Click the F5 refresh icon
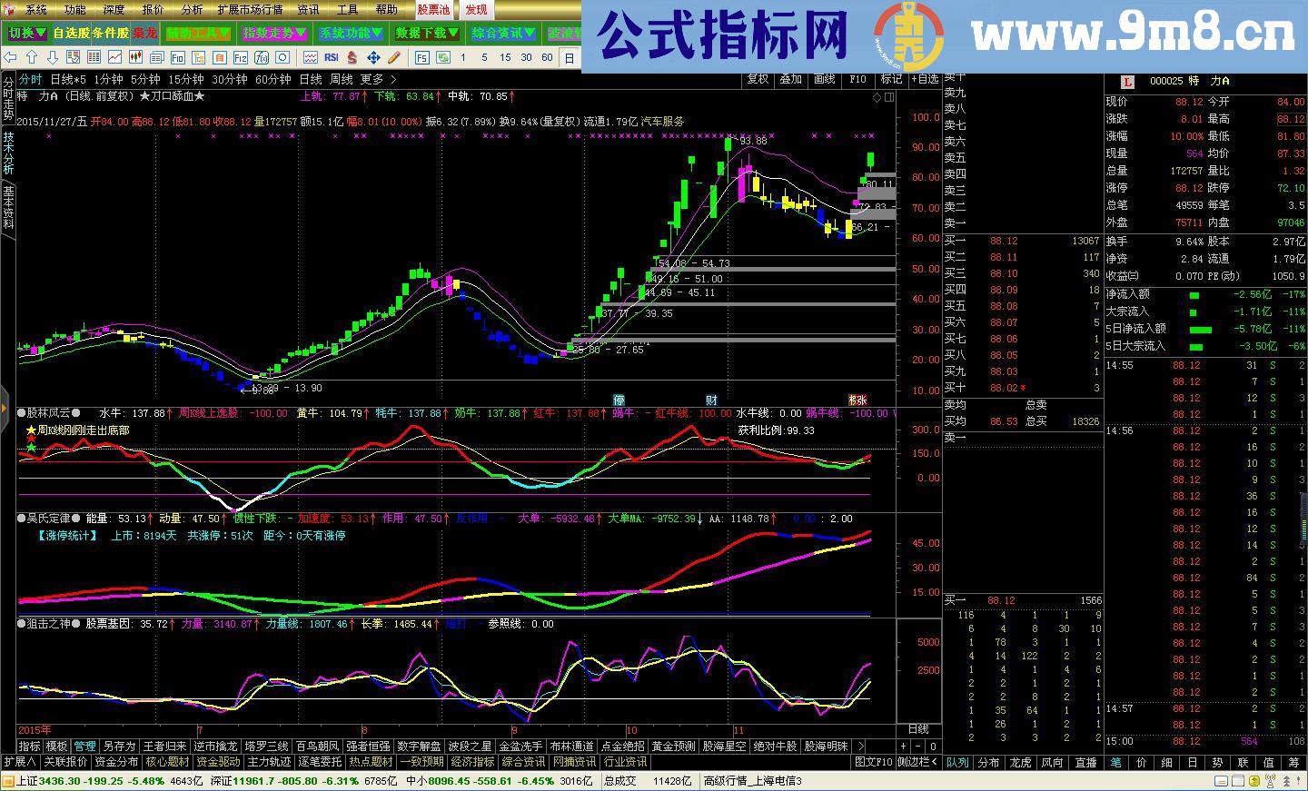This screenshot has width=1308, height=791. [421, 56]
